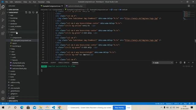Viewport: 196px width, 110px height.
Task: Open wow-logo.jpg link on line 17
Action: tap(141, 40)
